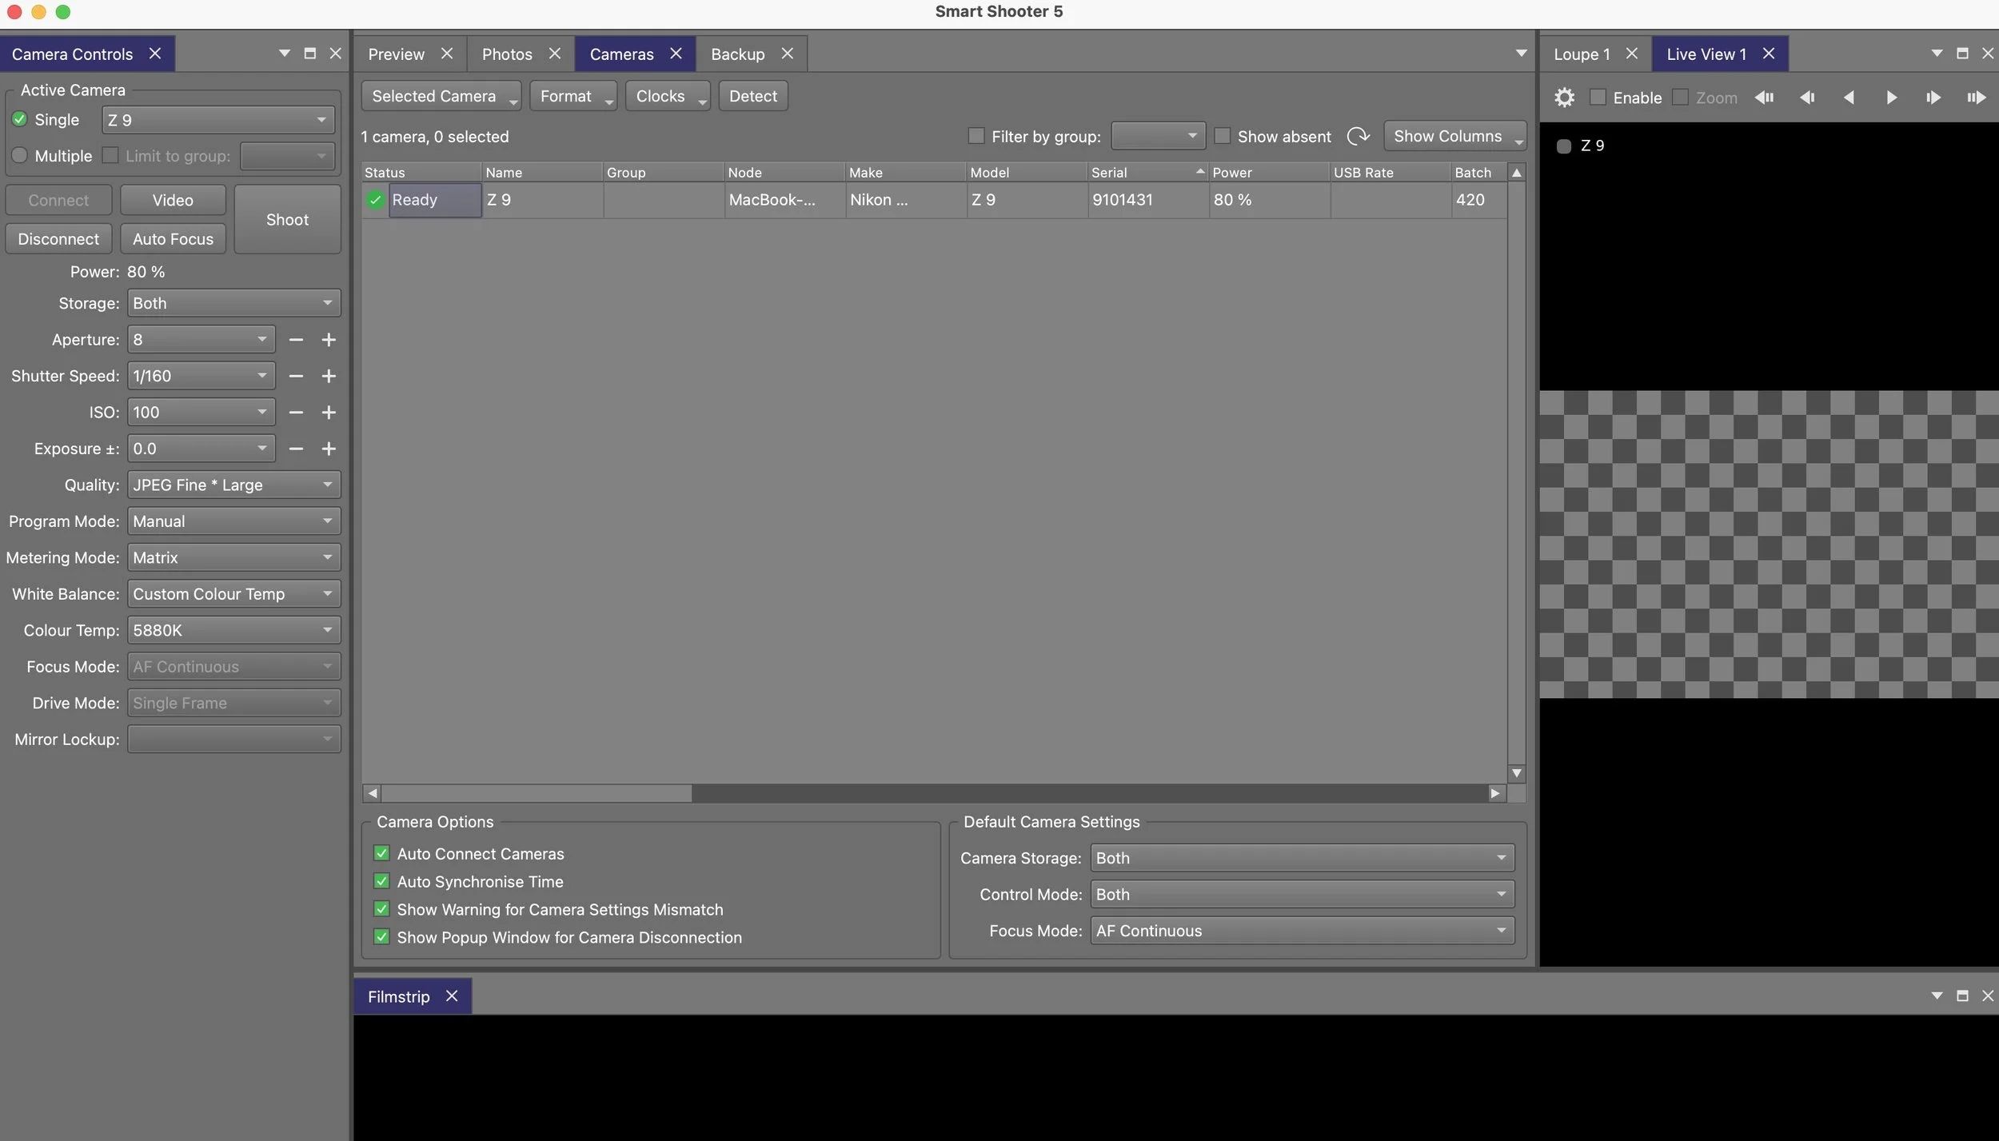Expand the Quality JPEG Fine dropdown

233,485
